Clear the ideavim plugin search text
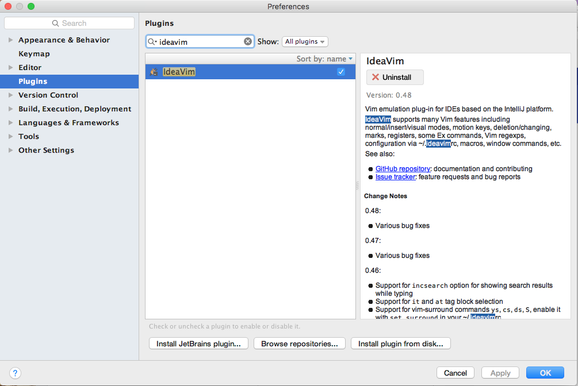This screenshot has height=386, width=578. click(248, 41)
